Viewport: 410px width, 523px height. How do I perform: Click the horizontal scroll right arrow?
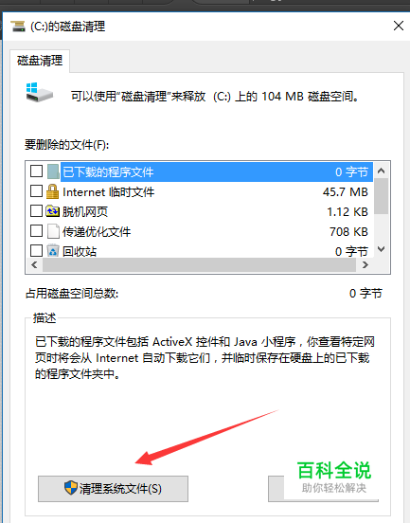point(365,265)
